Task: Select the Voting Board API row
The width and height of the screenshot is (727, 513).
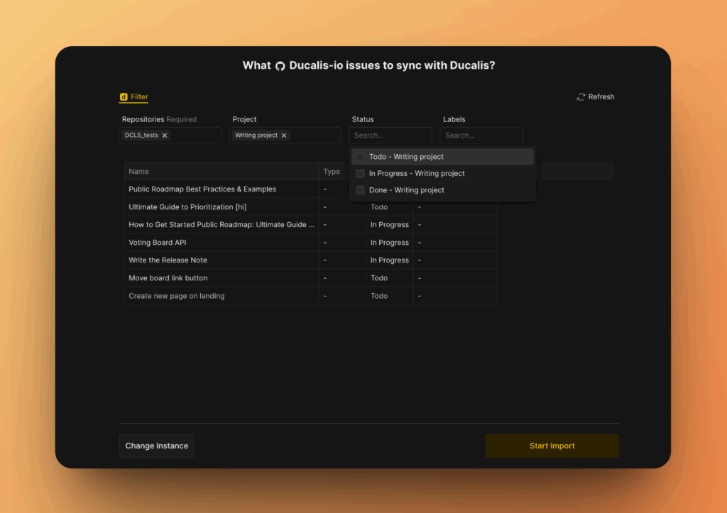Action: pyautogui.click(x=153, y=243)
